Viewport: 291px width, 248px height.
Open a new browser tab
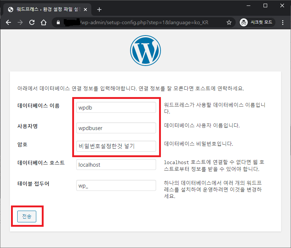99,10
